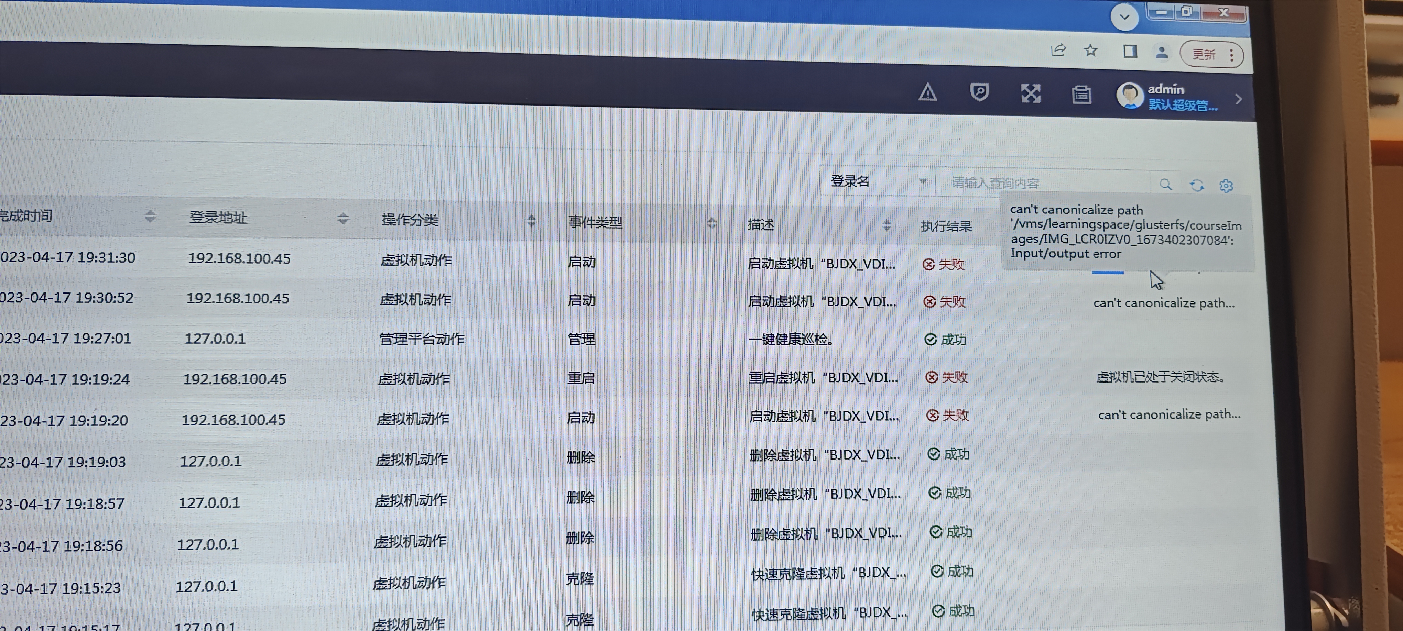Expand the browser tab search chevron
The image size is (1403, 631).
pos(1124,17)
